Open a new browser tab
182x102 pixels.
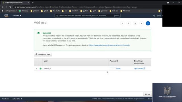point(33,3)
